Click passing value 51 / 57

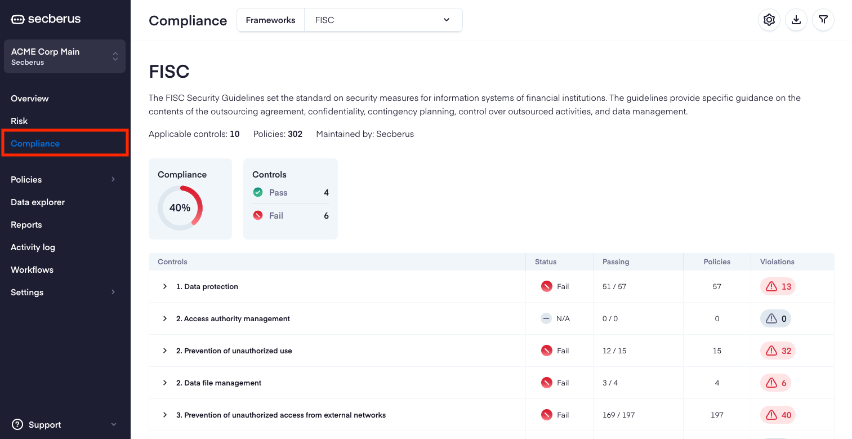coord(614,286)
